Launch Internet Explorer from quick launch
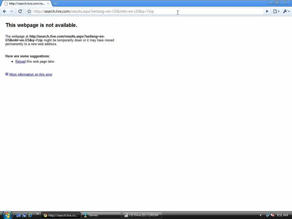 pos(30,215)
